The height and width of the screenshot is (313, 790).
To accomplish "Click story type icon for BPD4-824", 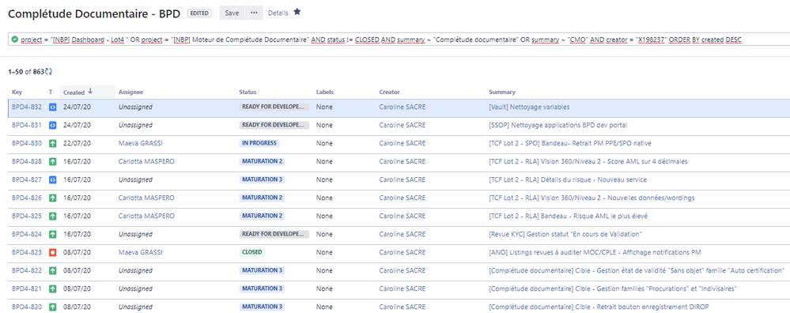I will [52, 234].
